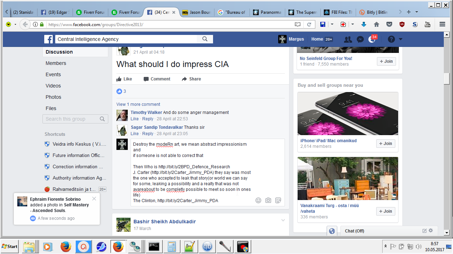Expand options on Bashir Sheikh Abdulkadir post
The height and width of the screenshot is (254, 453).
(283, 220)
